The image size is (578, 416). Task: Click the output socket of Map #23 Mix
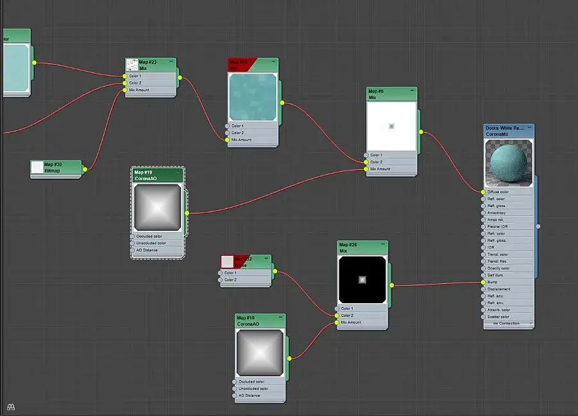coord(180,78)
